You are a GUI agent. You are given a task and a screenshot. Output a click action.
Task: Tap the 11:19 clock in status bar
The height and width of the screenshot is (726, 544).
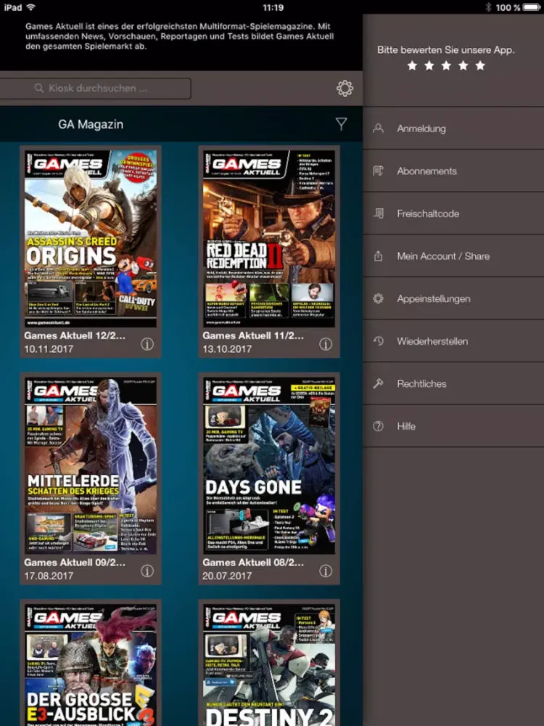pyautogui.click(x=273, y=7)
